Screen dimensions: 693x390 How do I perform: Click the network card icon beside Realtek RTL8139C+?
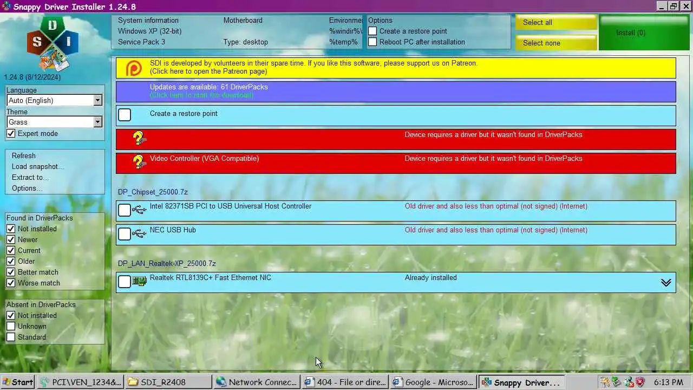pos(139,281)
